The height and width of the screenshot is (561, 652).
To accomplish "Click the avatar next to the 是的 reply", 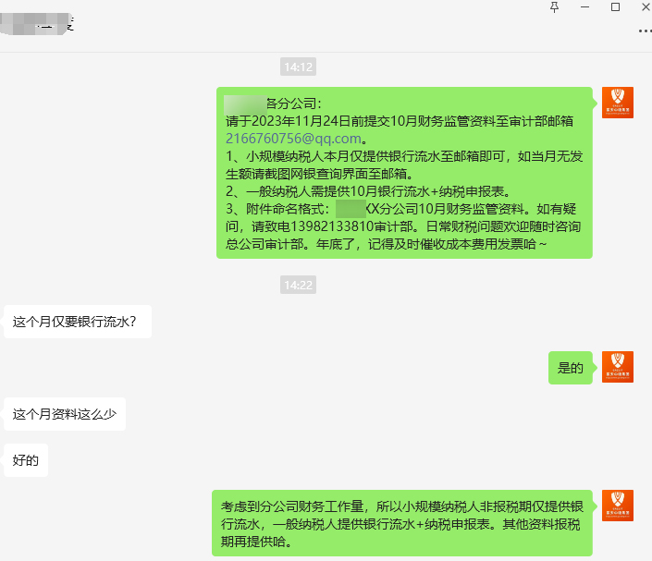I will 618,367.
